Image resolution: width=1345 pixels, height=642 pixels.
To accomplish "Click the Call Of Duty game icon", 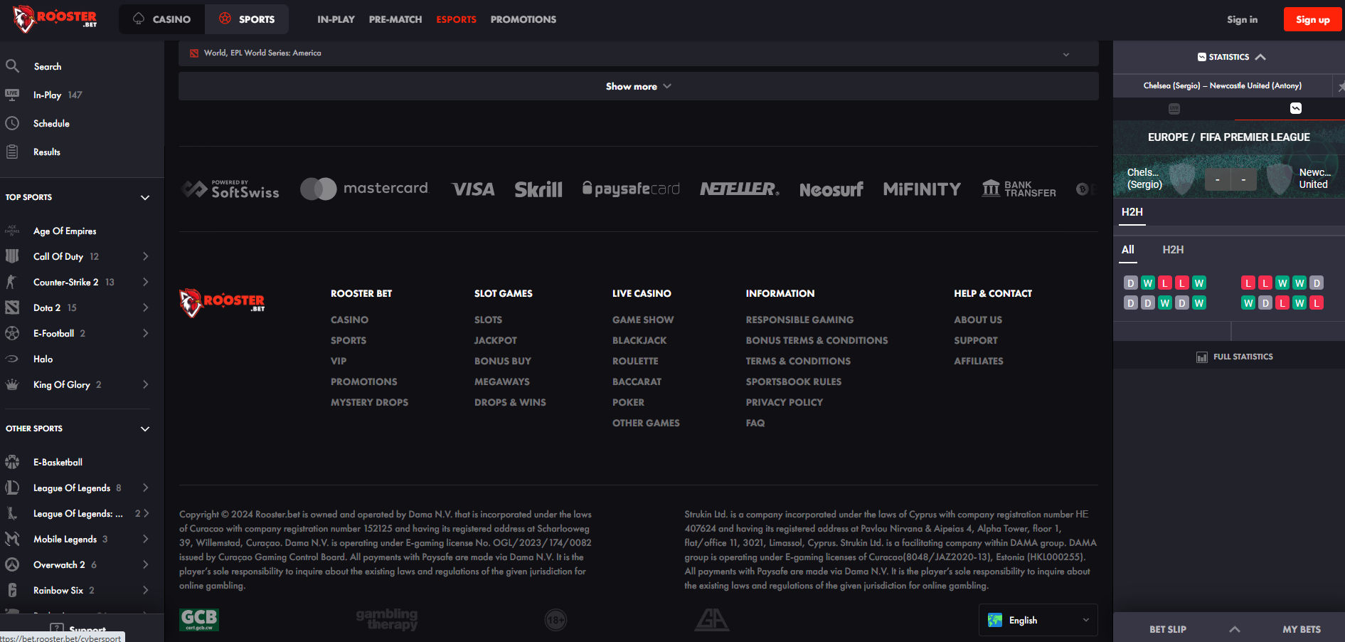I will tap(12, 256).
